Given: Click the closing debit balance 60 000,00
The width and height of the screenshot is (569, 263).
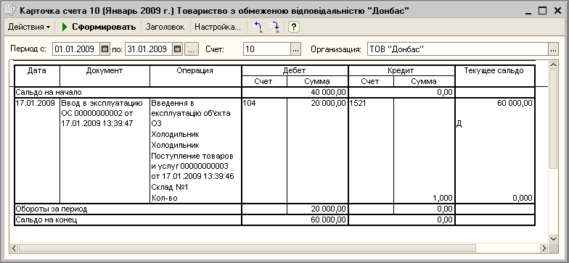Looking at the screenshot, I should (328, 220).
